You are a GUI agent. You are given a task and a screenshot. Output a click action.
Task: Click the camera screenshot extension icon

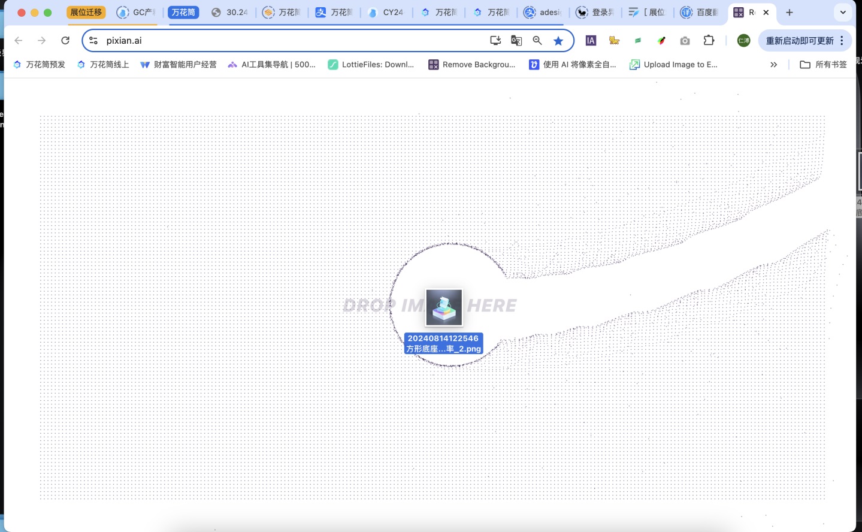685,41
